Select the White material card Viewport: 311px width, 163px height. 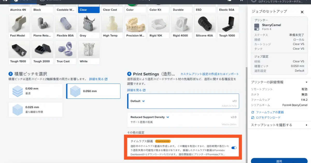click(89, 53)
